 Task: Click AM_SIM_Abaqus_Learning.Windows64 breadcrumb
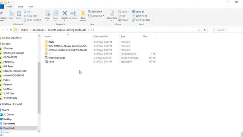click(x=67, y=30)
